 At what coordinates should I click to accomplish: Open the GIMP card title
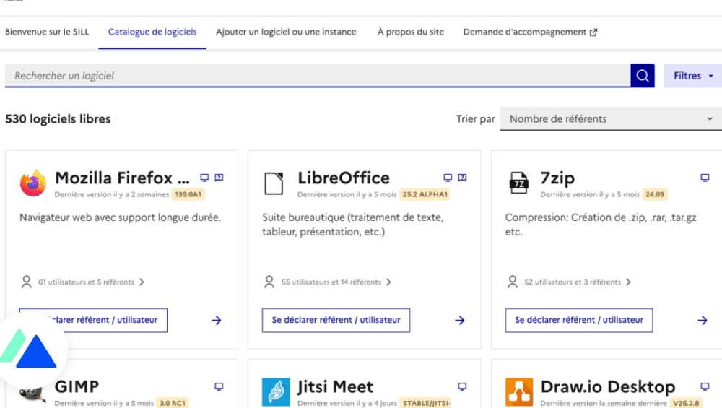point(77,386)
